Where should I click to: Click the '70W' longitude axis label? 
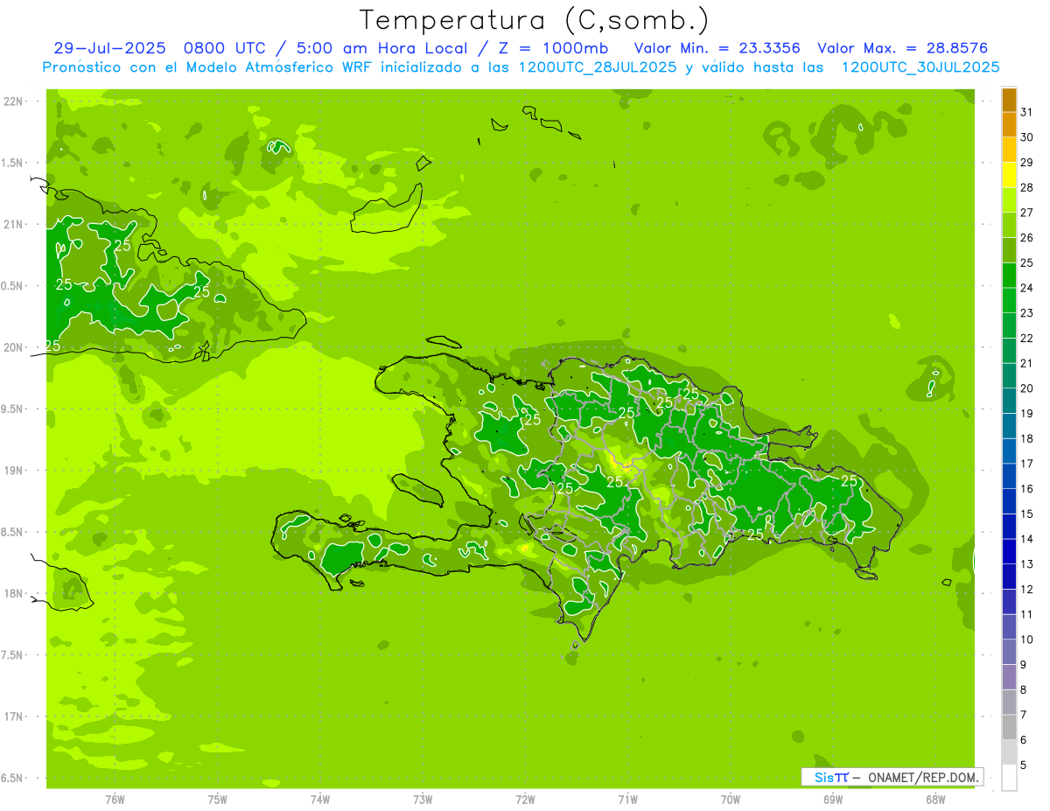pyautogui.click(x=731, y=800)
